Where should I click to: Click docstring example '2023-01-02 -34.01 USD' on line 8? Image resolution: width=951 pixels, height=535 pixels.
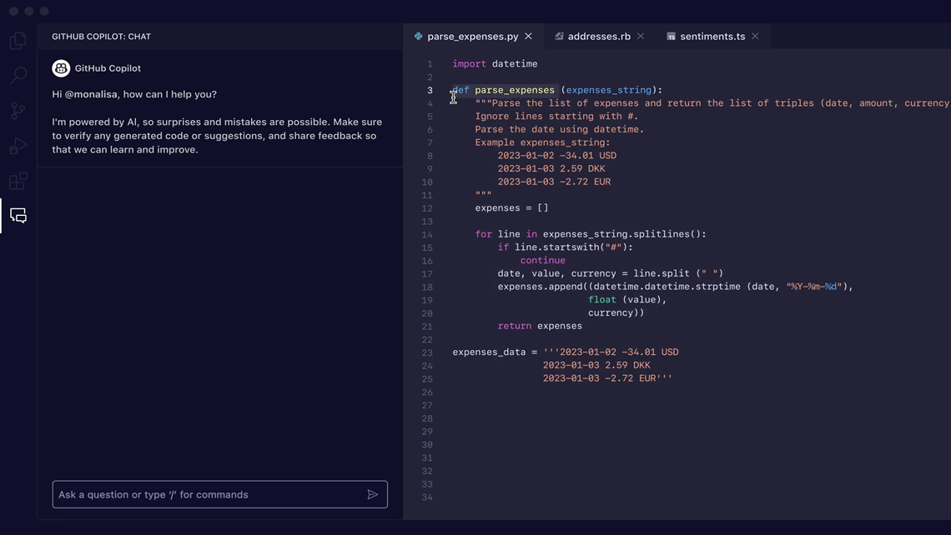coord(557,156)
